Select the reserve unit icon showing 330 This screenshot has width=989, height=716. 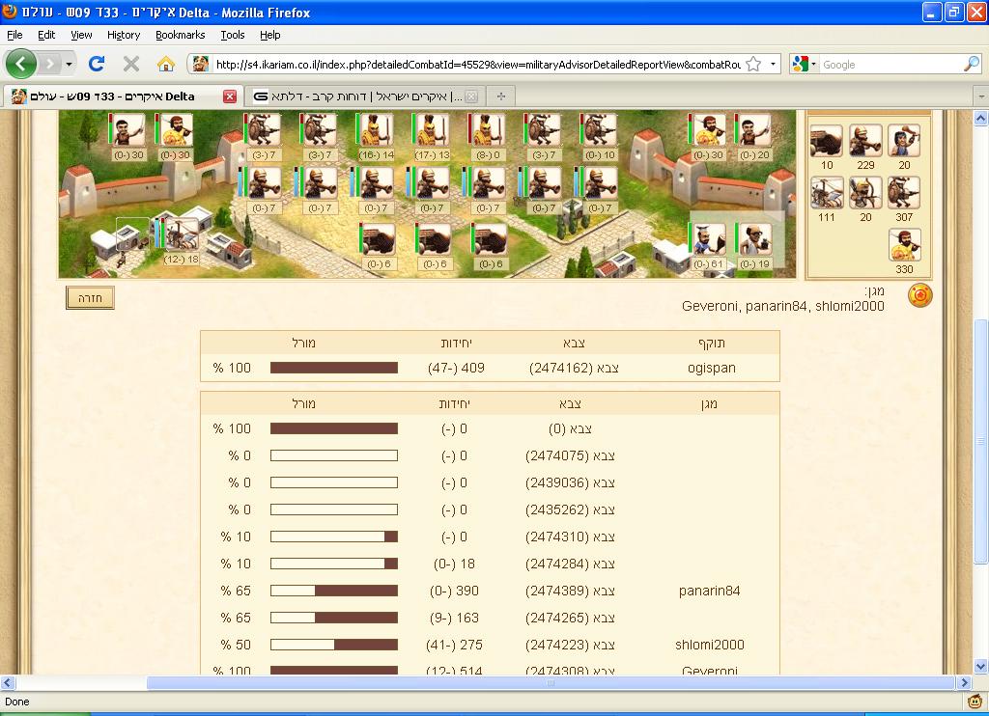pyautogui.click(x=903, y=245)
